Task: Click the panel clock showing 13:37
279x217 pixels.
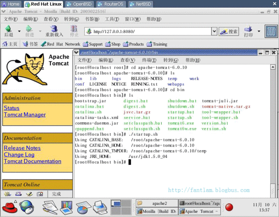Action: pos(264,207)
